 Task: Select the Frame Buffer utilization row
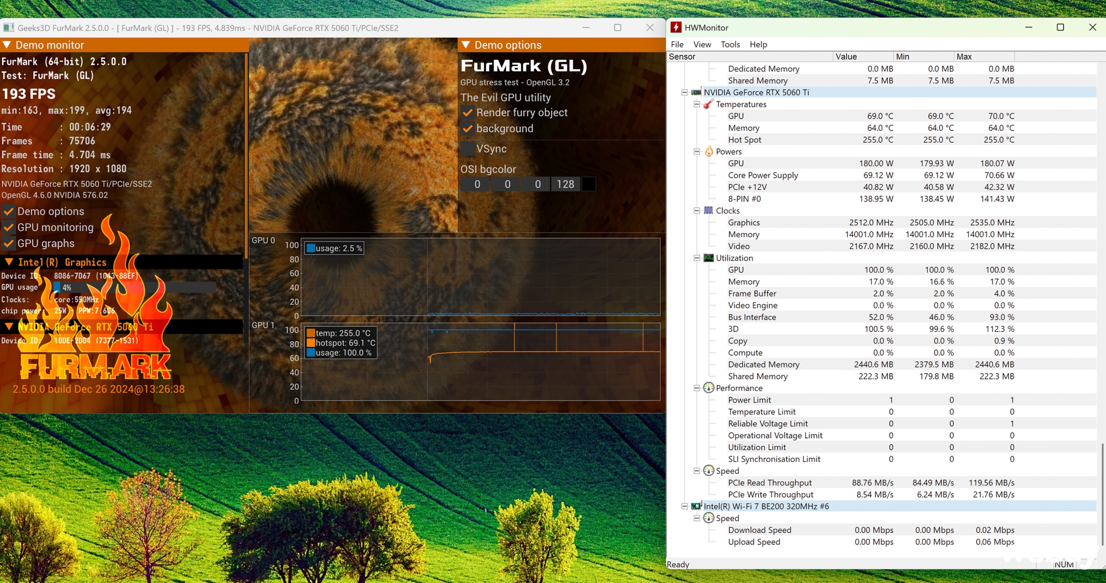pyautogui.click(x=881, y=293)
